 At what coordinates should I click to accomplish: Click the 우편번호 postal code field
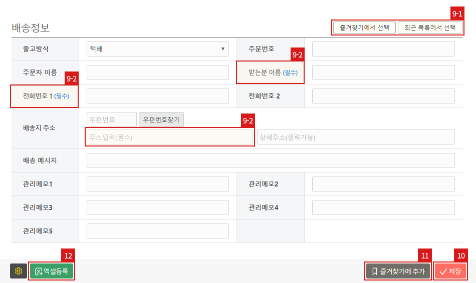111,119
